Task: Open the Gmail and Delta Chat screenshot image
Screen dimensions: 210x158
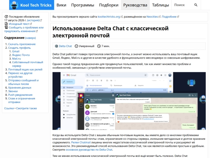Action: tap(129, 101)
